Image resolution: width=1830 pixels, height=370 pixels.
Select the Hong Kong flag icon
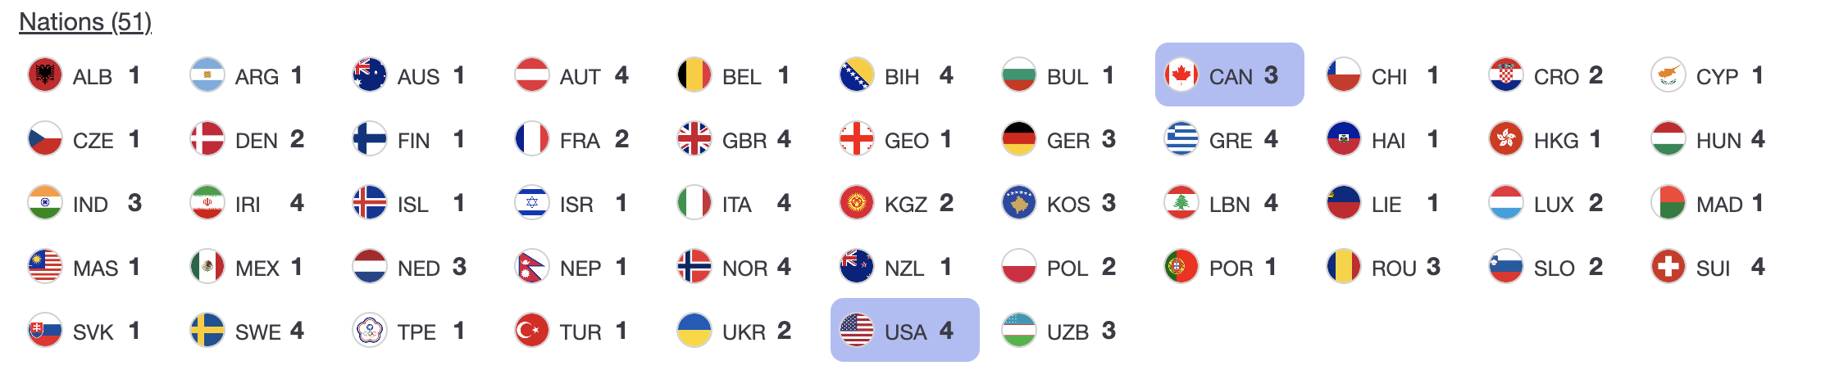point(1506,139)
